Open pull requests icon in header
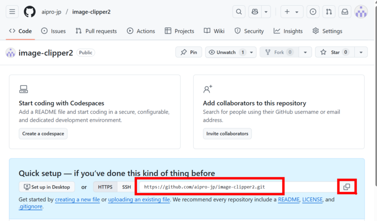 329,11
